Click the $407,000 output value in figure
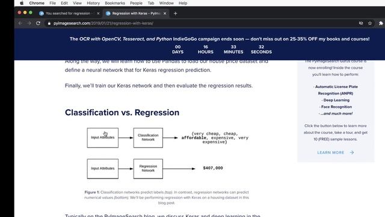The image size is (385, 217). [x=213, y=168]
